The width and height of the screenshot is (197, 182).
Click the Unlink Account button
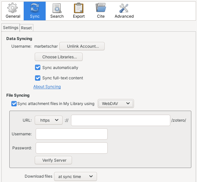pos(82,46)
